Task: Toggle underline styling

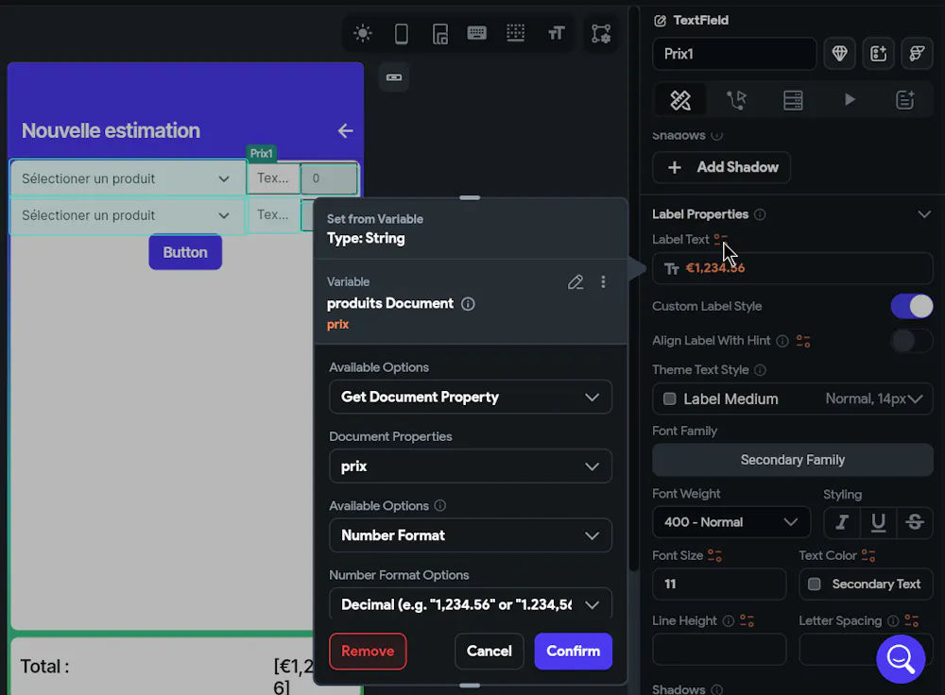Action: click(x=879, y=522)
